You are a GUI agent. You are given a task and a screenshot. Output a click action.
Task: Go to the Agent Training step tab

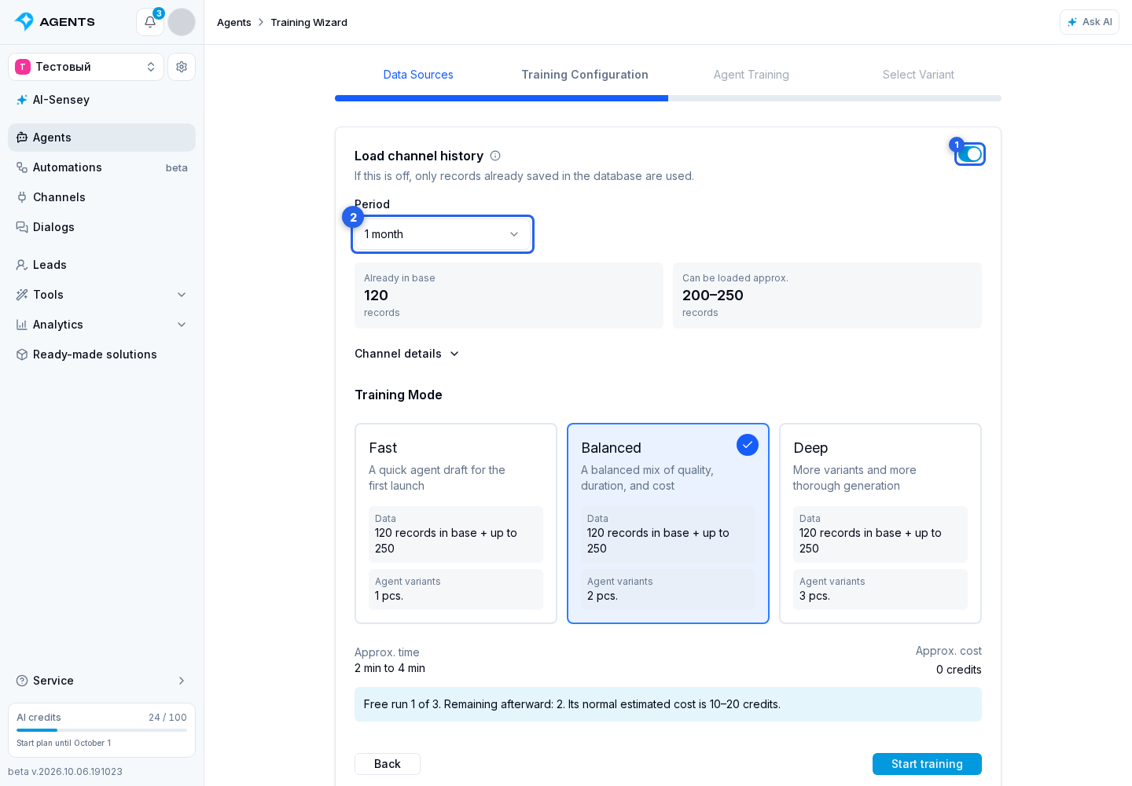pyautogui.click(x=752, y=75)
